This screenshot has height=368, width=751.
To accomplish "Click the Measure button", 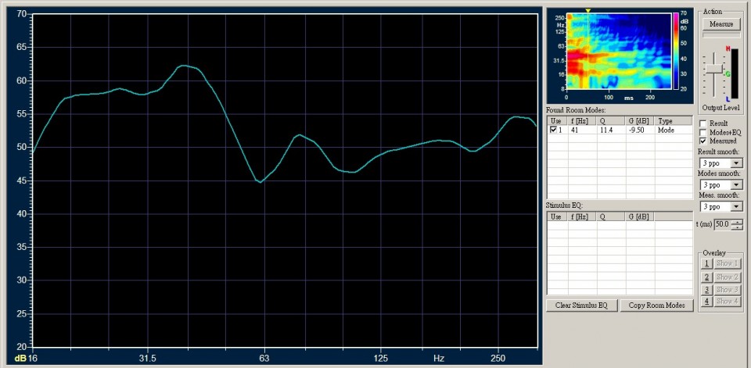I will (x=720, y=24).
